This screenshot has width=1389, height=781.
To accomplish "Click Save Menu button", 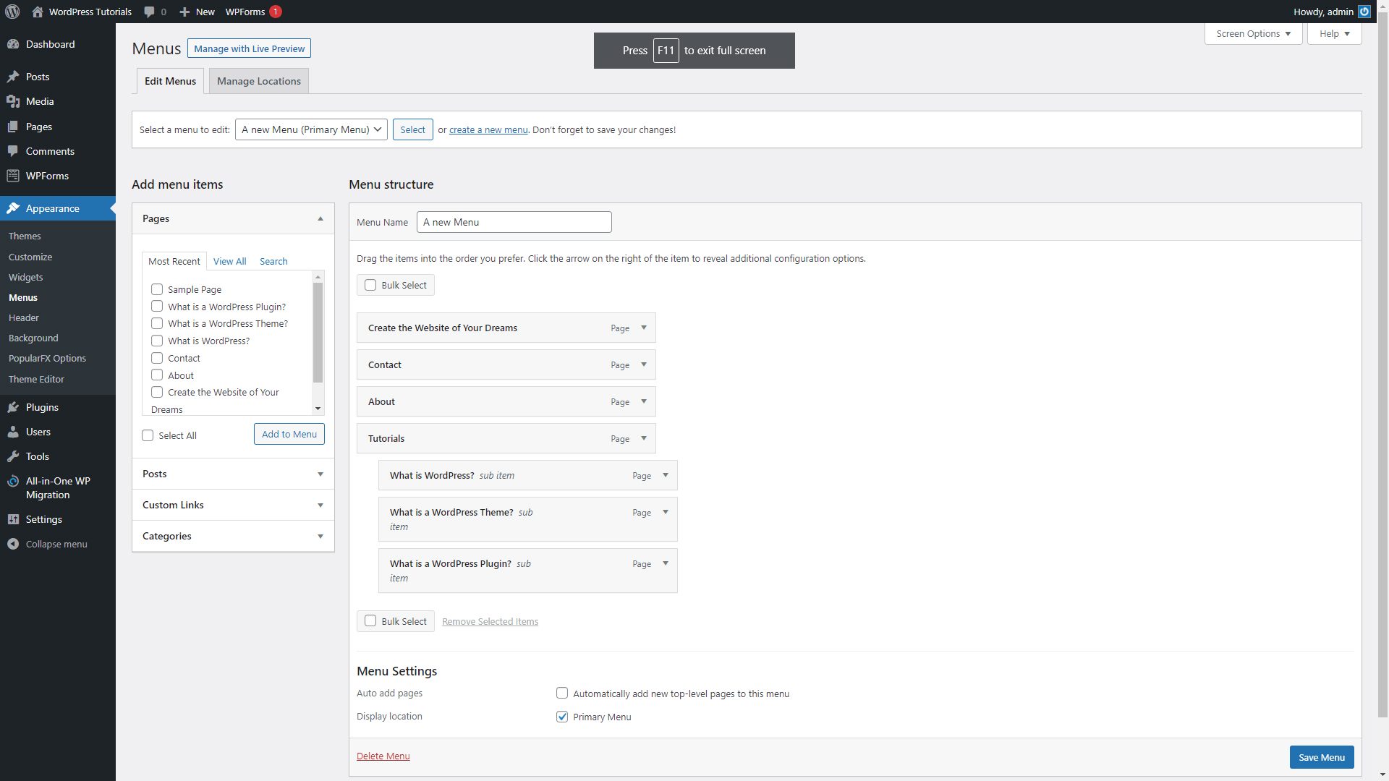I will click(1321, 756).
